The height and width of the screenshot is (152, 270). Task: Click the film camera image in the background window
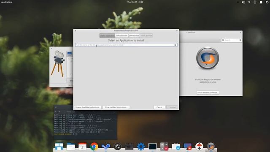tap(58, 63)
